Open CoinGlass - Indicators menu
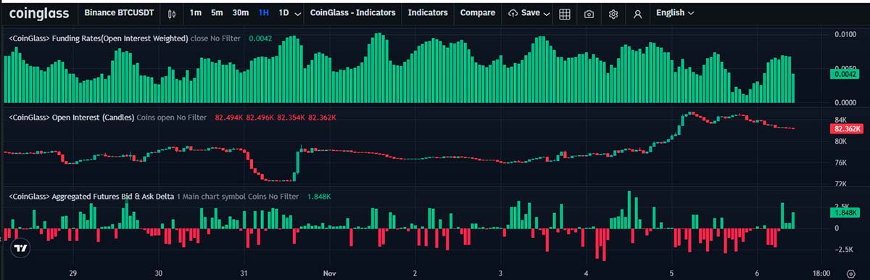This screenshot has height=280, width=870. [352, 13]
